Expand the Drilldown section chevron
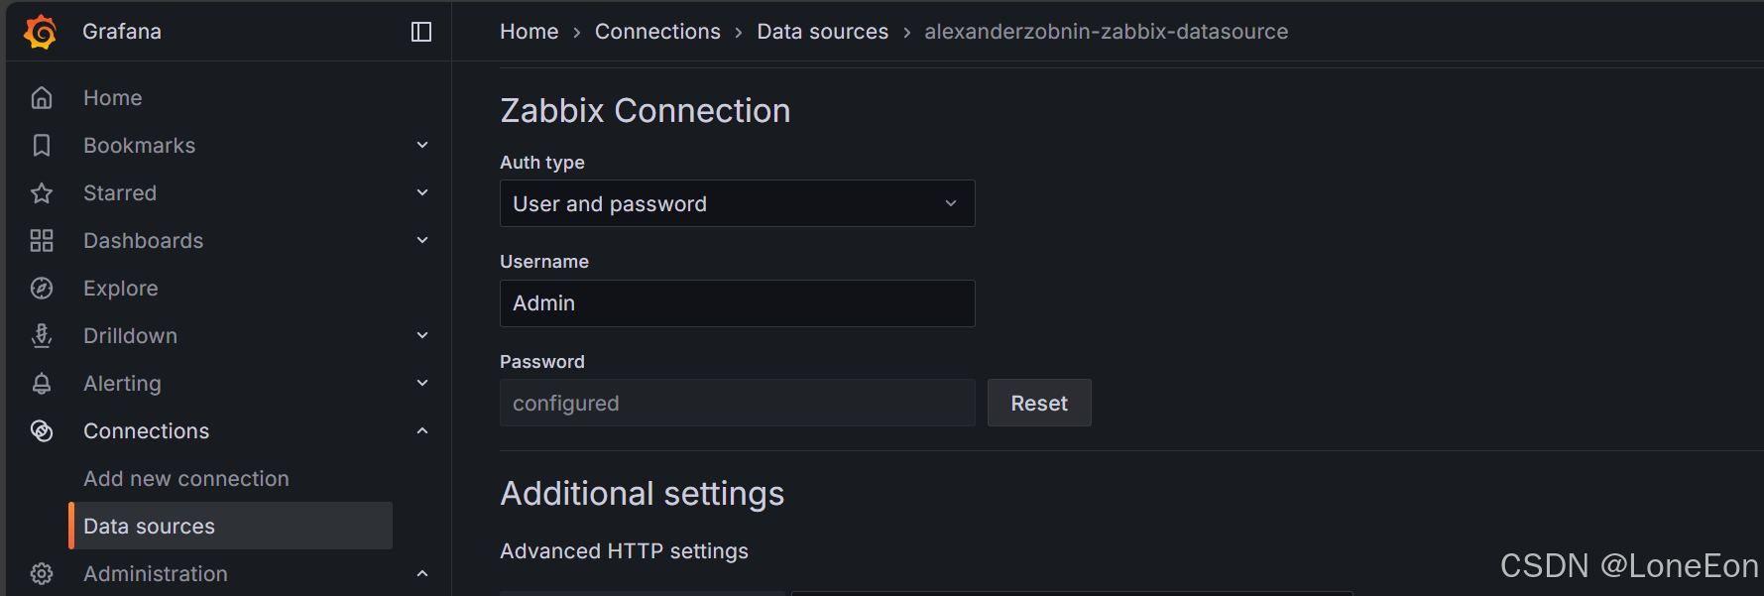Screen dimensions: 1764x596 [x=422, y=335]
